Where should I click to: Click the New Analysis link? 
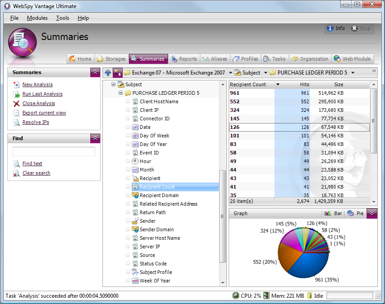coord(38,84)
